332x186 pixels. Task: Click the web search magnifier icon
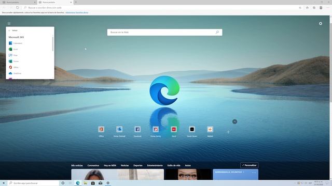point(217,32)
